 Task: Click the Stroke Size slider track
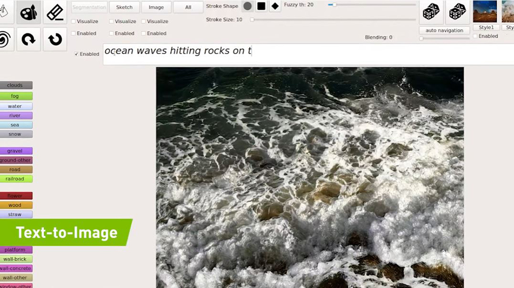coord(333,20)
